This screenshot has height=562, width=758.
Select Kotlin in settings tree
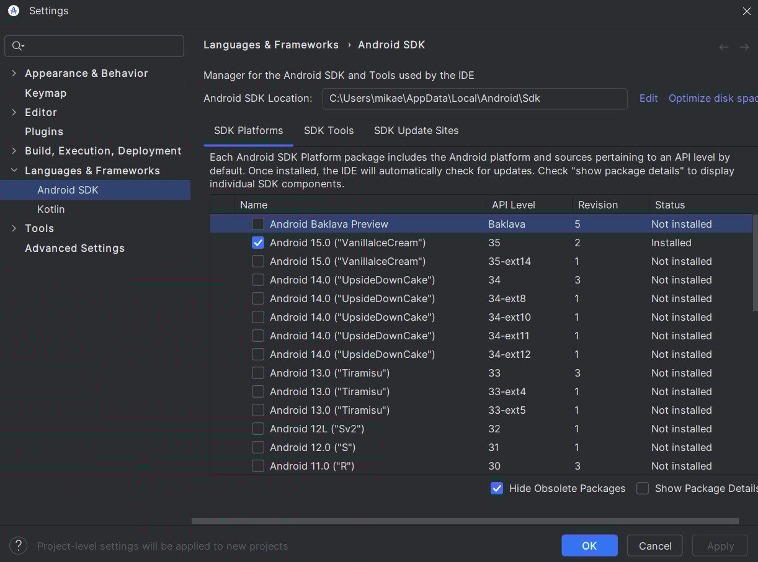point(51,209)
